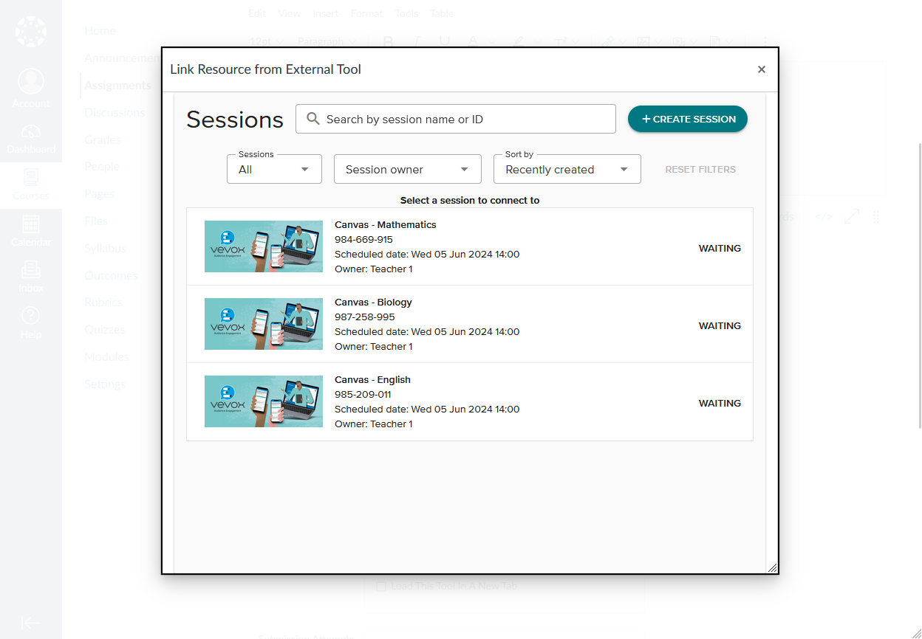Image resolution: width=922 pixels, height=639 pixels.
Task: Close the Link Resource dialog
Action: coord(761,69)
